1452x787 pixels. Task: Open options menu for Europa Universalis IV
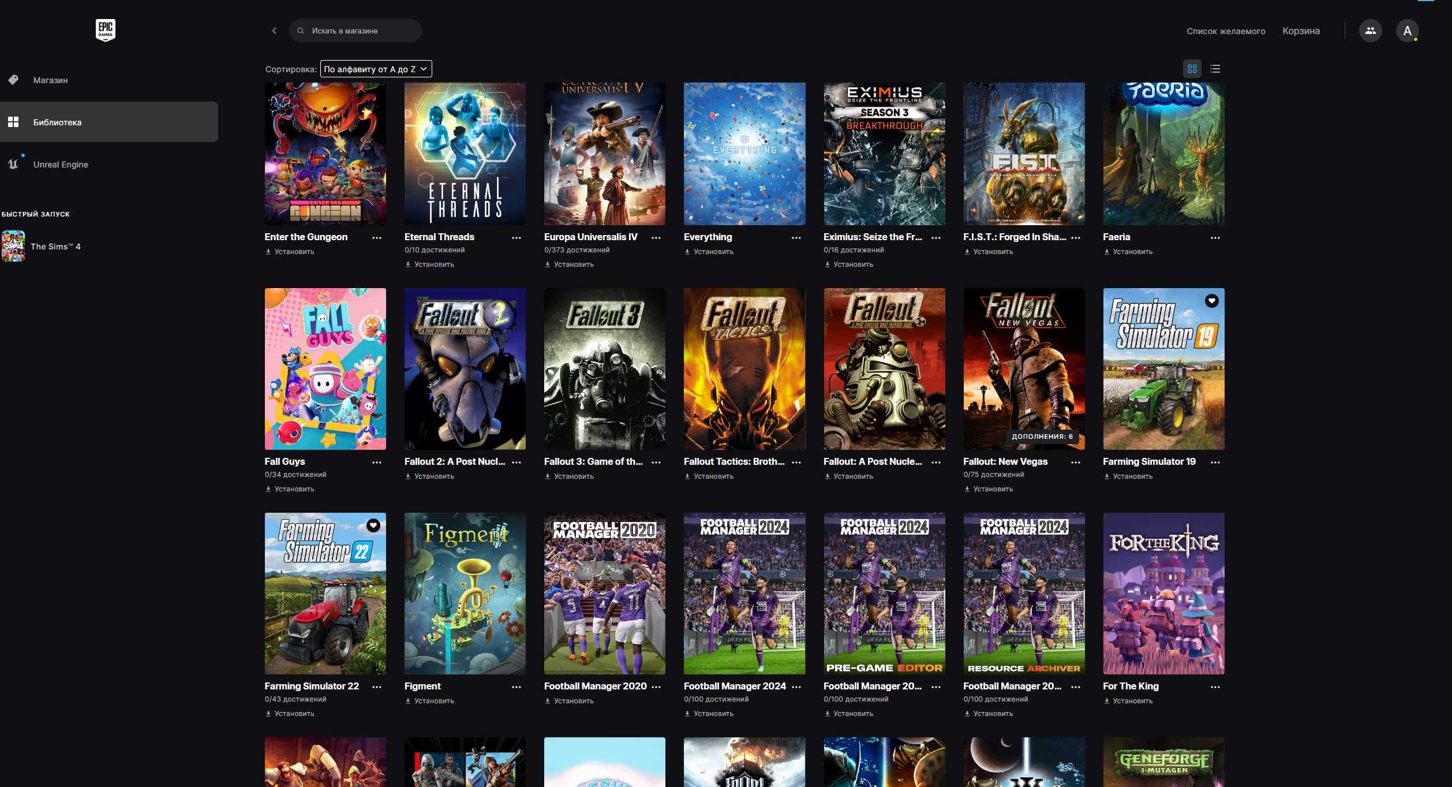click(656, 238)
